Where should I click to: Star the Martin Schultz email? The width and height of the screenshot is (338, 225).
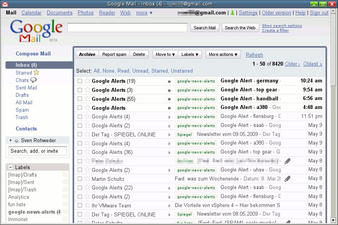tap(87, 179)
